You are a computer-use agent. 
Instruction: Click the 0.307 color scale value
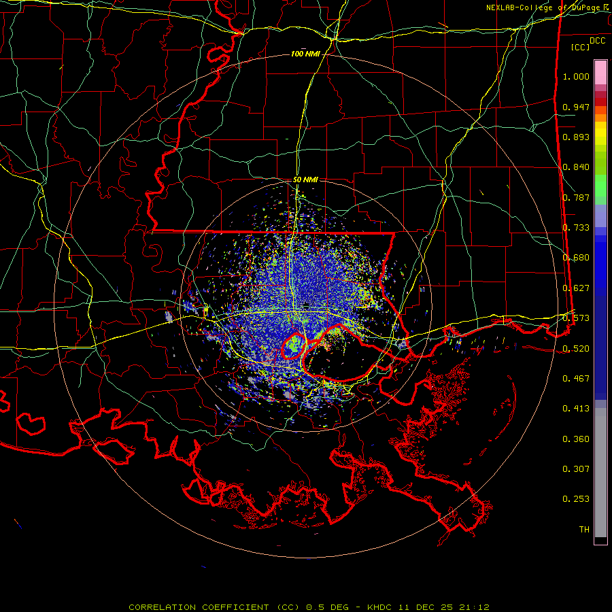point(576,469)
